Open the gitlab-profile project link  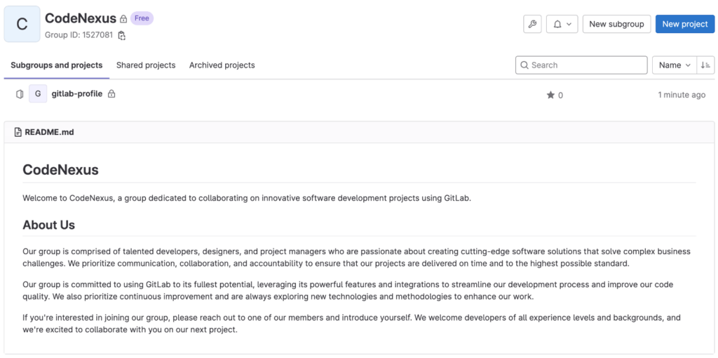(77, 94)
